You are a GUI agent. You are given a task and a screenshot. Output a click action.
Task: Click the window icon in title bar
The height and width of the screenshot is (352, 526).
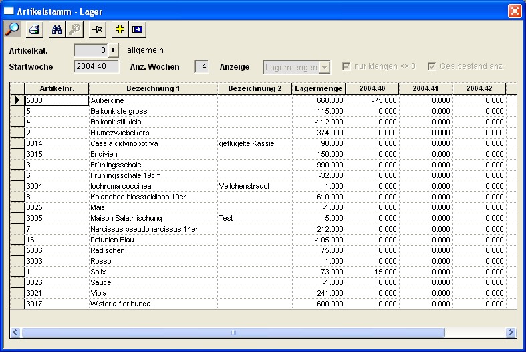coord(9,11)
